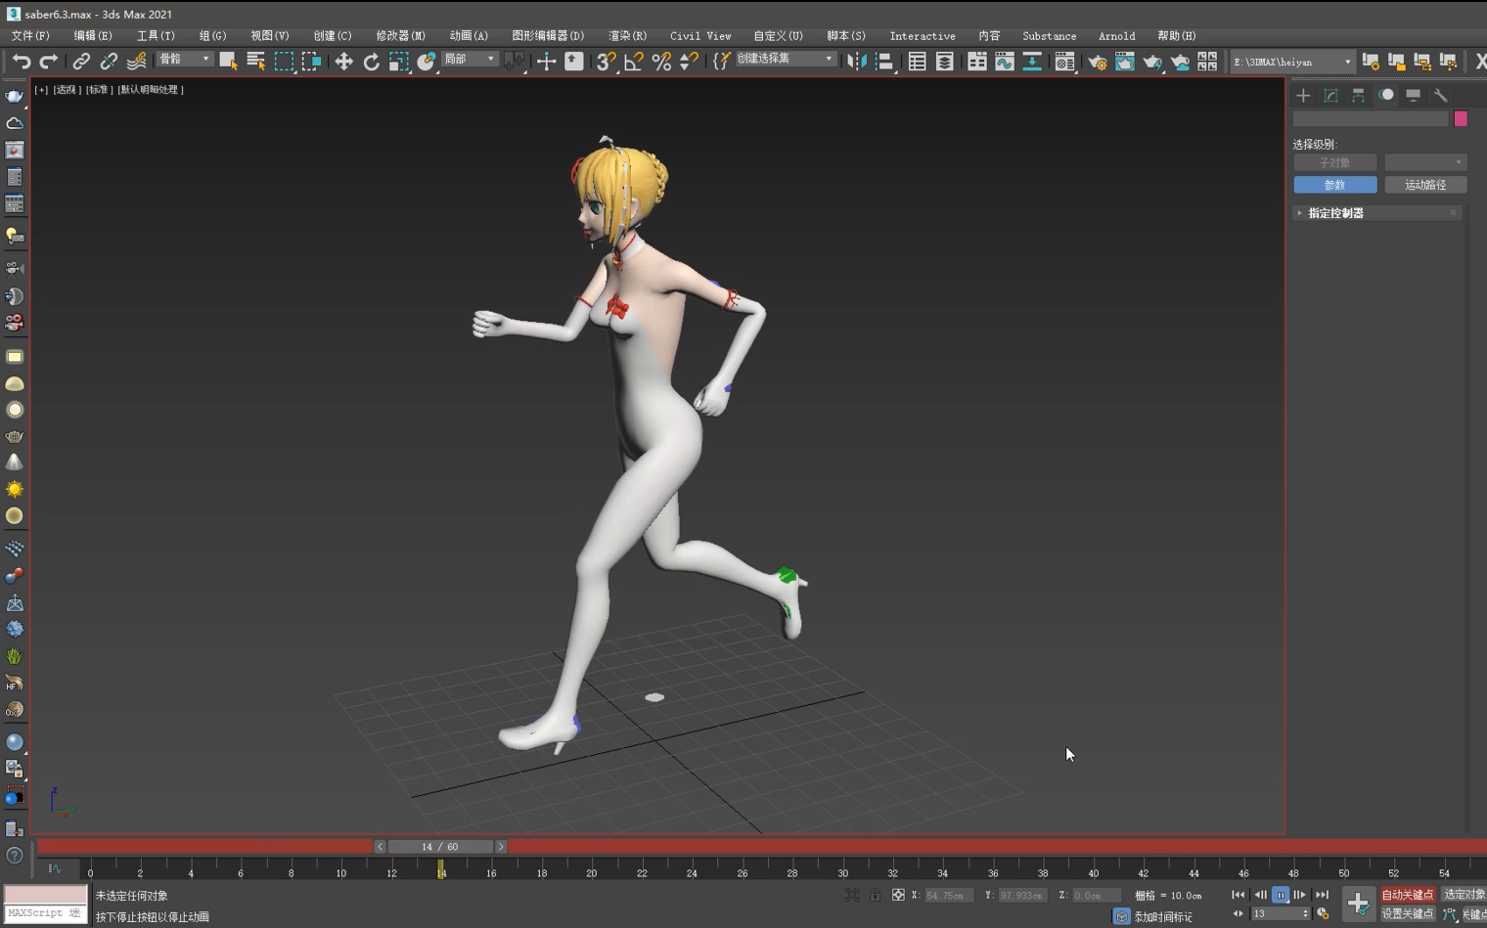Click the Bind to Space Warp icon
Viewport: 1487px width, 928px height.
tap(136, 62)
